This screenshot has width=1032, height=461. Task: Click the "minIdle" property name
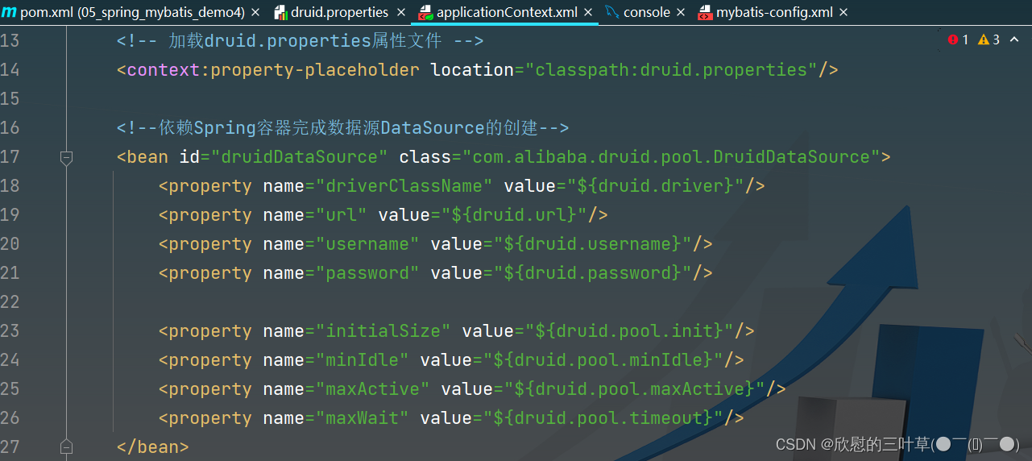coord(363,360)
